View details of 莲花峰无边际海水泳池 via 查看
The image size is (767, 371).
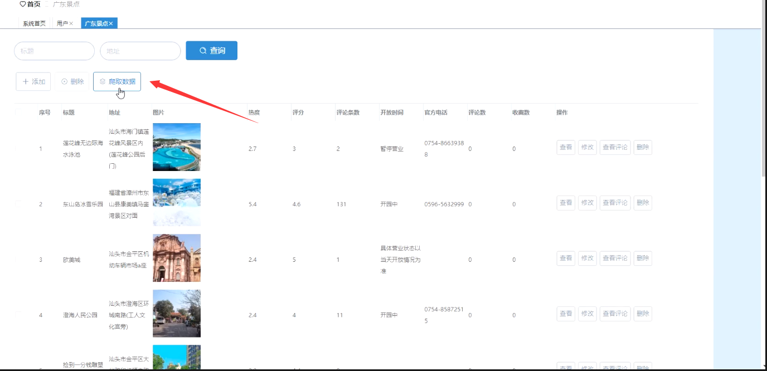pos(566,148)
